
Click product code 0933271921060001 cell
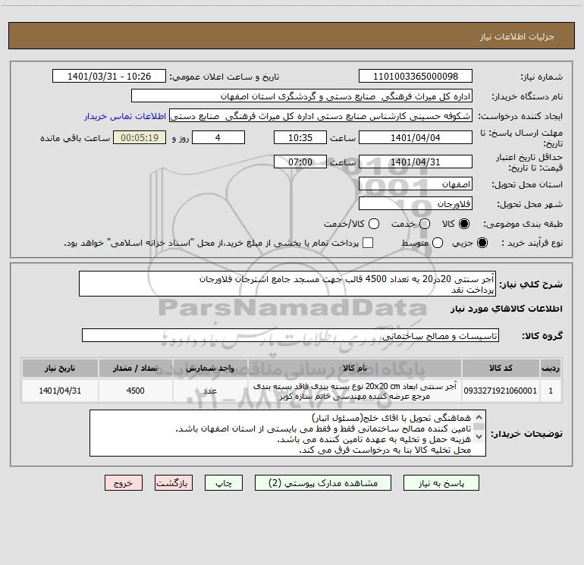pos(501,391)
